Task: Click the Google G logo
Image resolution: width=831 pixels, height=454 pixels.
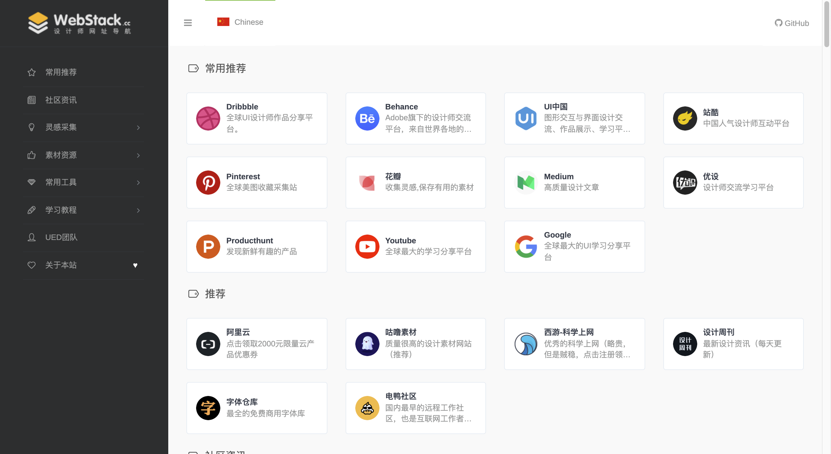Action: pyautogui.click(x=526, y=246)
